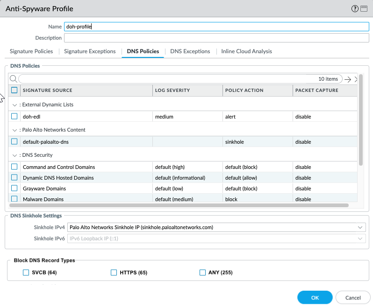Collapse the DNS Security group
Image resolution: width=373 pixels, height=308 pixels.
point(14,155)
